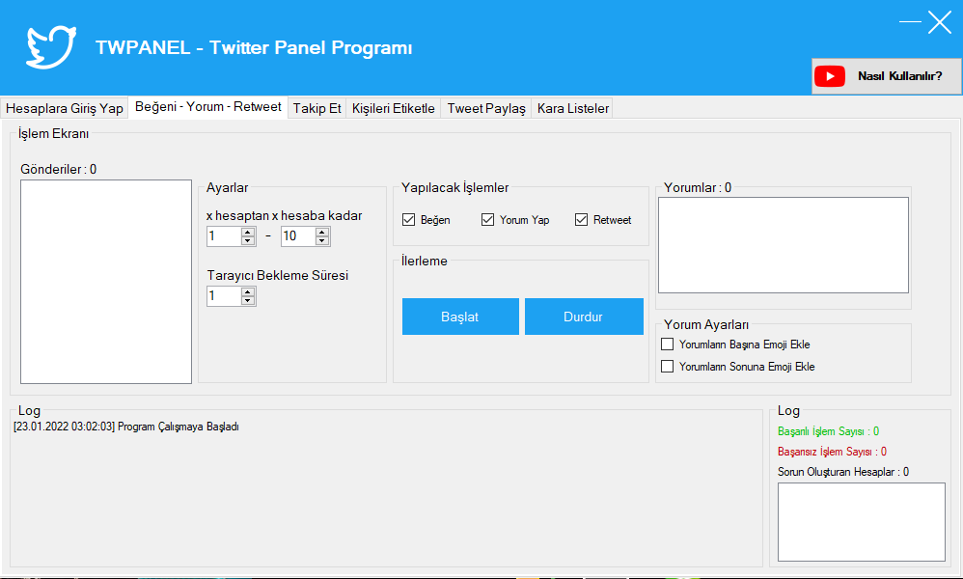Switch to the Tweet Paylaş tab

pos(486,108)
